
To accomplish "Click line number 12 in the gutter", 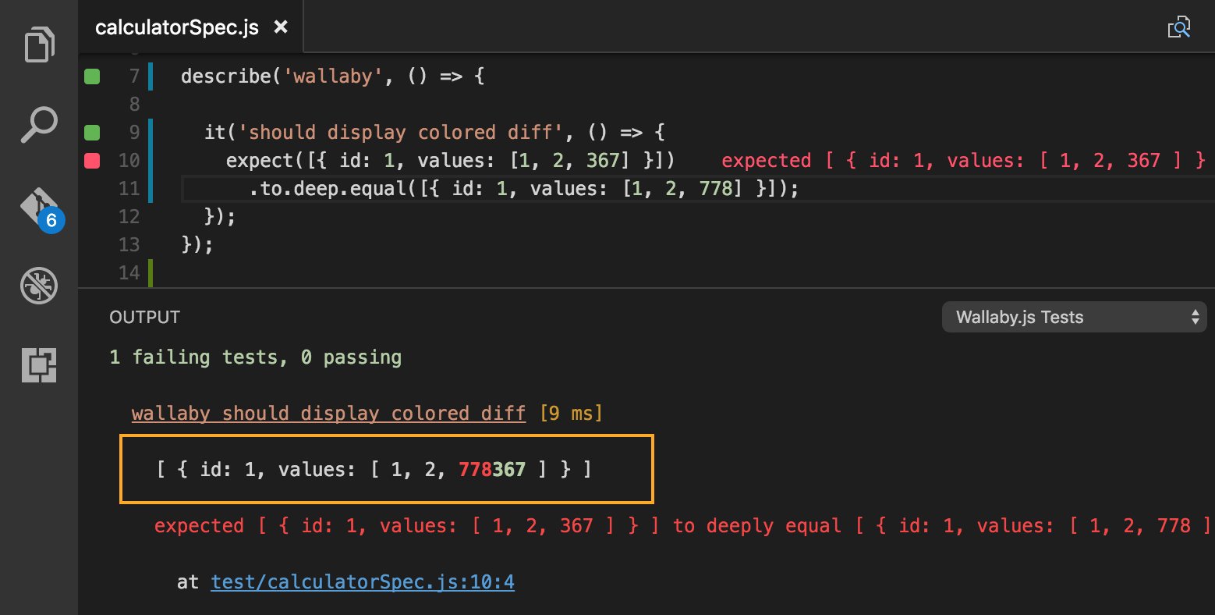I will pyautogui.click(x=129, y=217).
